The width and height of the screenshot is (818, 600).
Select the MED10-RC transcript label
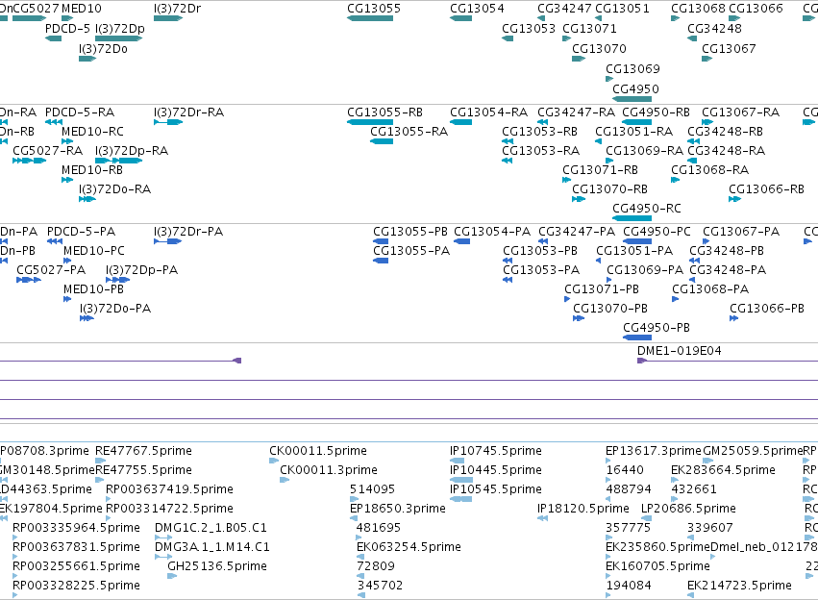92,132
